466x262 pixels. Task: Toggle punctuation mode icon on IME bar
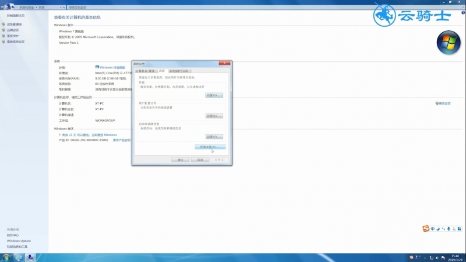pyautogui.click(x=443, y=229)
